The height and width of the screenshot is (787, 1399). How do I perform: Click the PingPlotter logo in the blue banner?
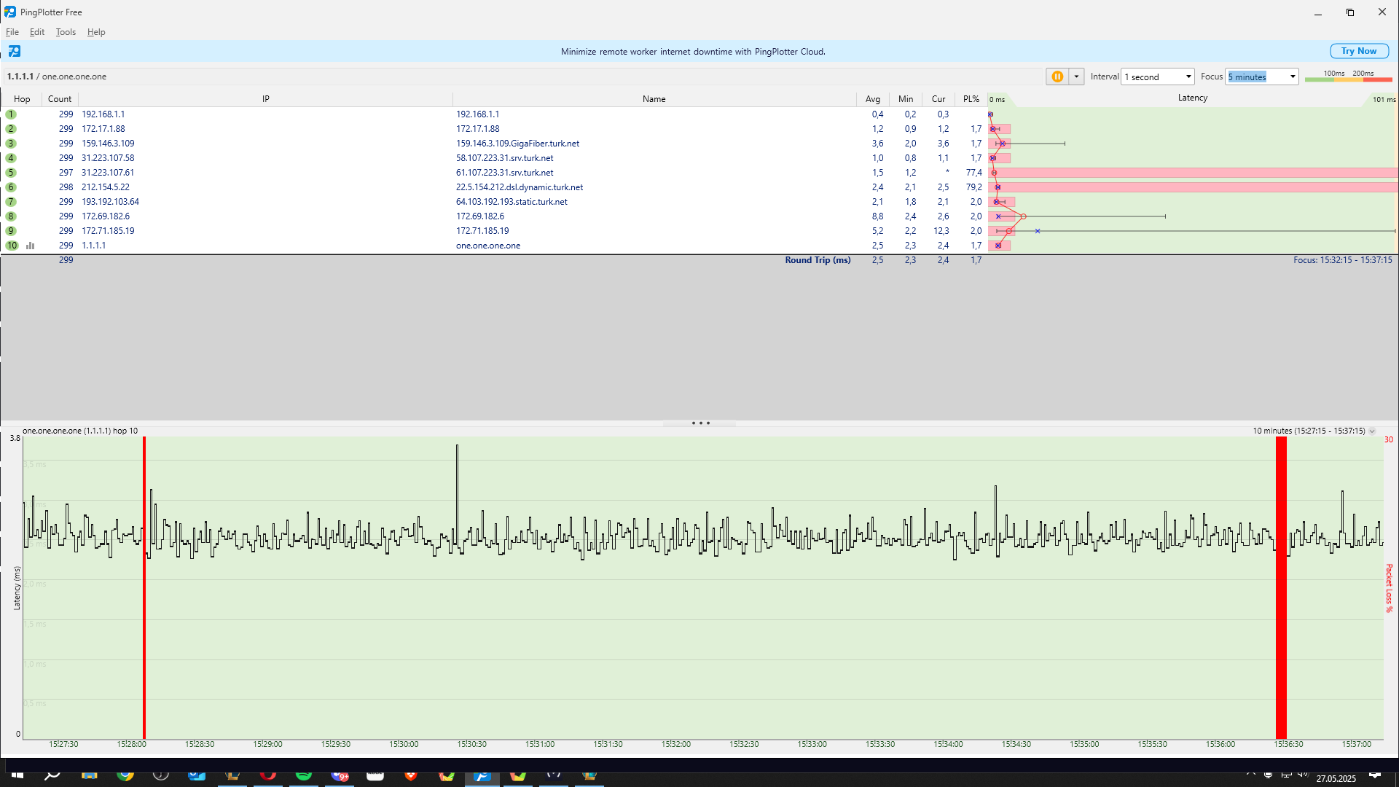coord(15,51)
